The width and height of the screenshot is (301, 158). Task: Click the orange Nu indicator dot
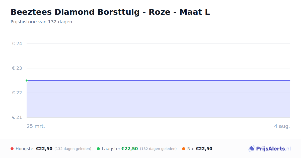pos(184,149)
